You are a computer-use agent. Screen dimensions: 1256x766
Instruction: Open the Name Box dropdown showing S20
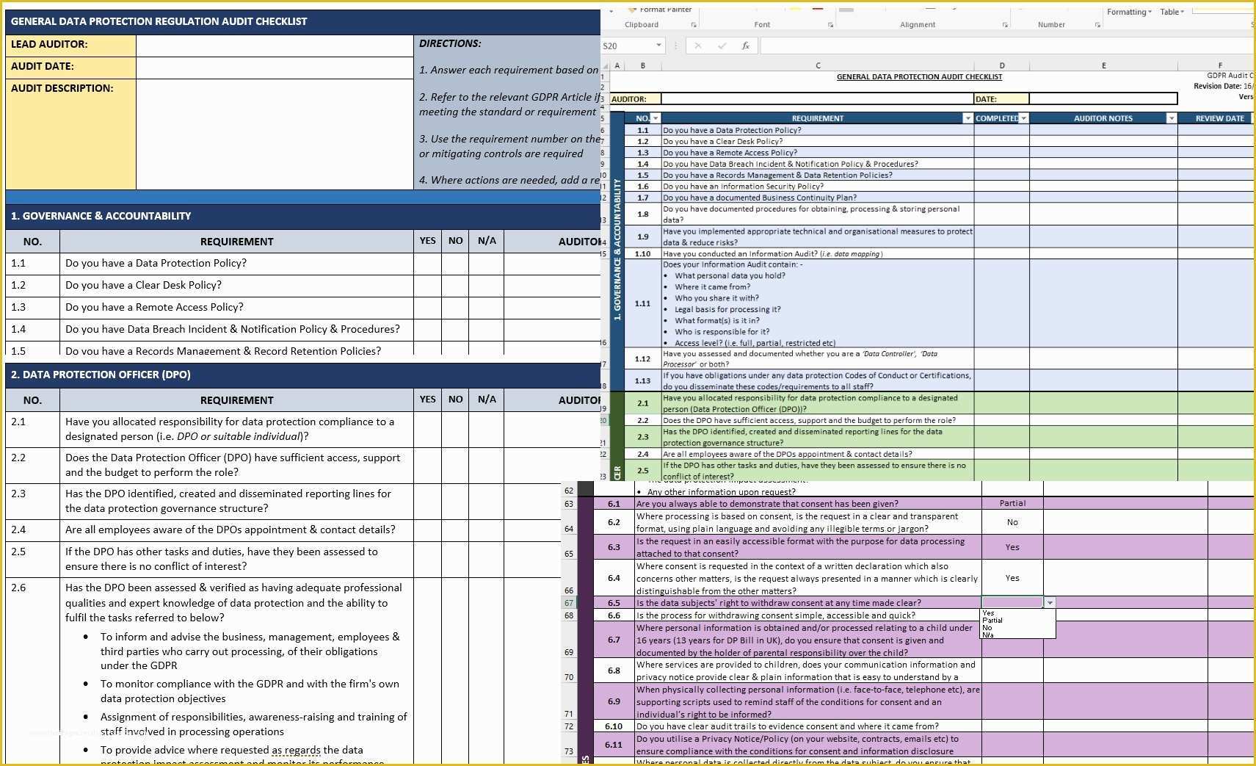658,46
